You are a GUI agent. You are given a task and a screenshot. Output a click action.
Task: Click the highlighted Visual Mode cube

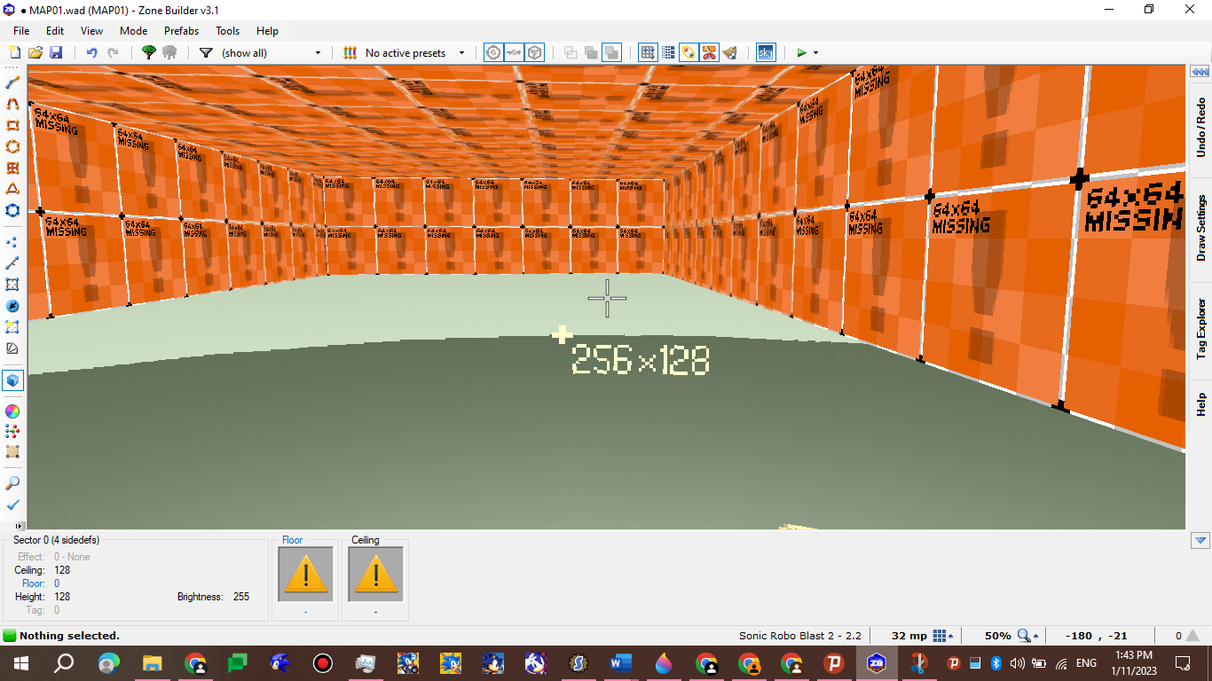(x=12, y=380)
